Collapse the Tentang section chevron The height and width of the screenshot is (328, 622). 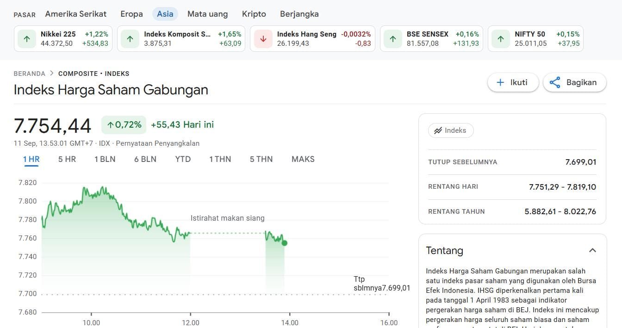click(592, 250)
